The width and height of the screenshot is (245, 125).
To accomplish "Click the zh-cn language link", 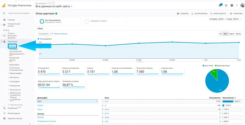I will click(x=107, y=113).
